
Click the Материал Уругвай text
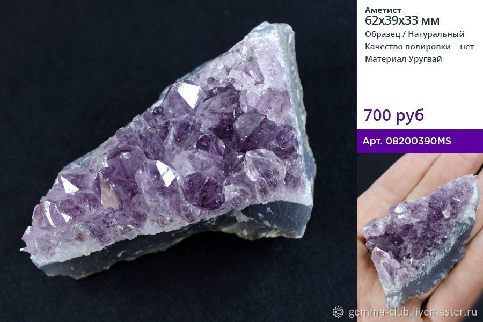(x=403, y=59)
